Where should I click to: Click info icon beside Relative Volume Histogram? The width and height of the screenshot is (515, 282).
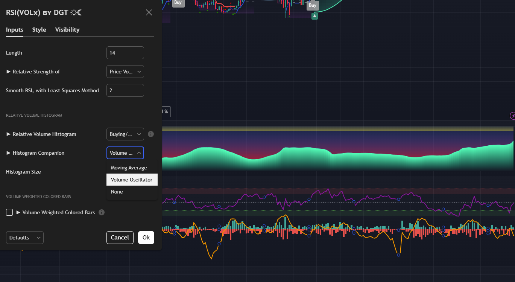(x=151, y=134)
